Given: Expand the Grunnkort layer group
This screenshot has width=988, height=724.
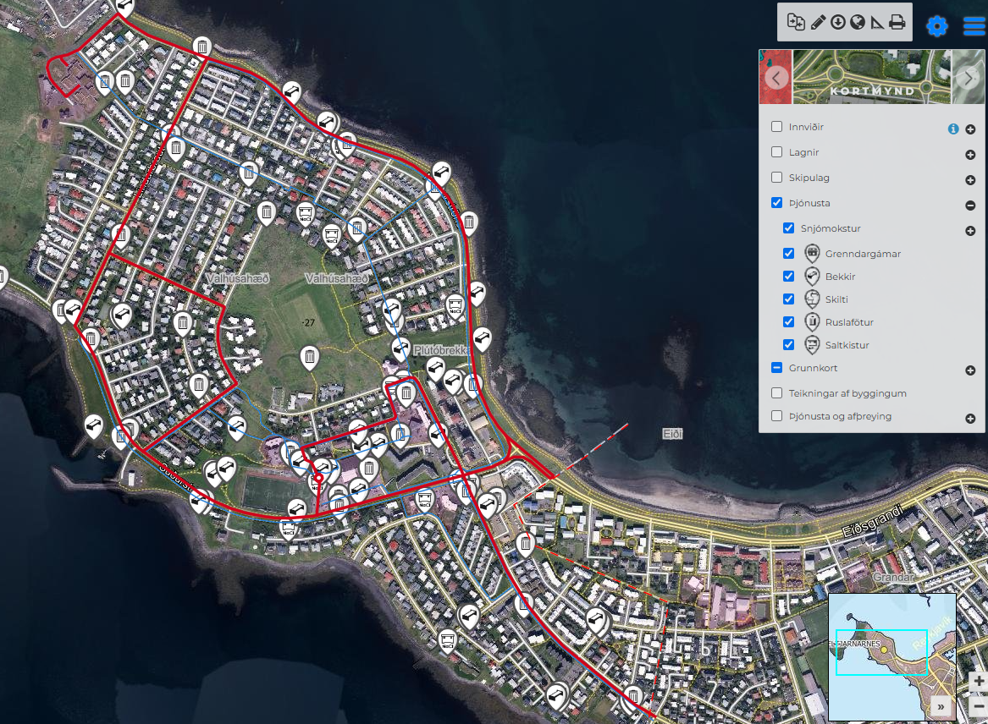Looking at the screenshot, I should (970, 370).
